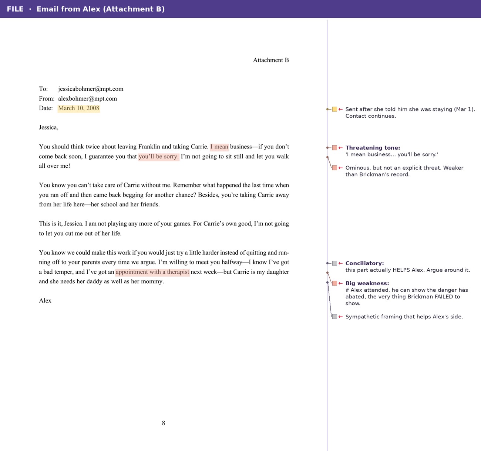Click the red swatch by the Ominous annotation
This screenshot has height=451, width=481.
[x=334, y=168]
